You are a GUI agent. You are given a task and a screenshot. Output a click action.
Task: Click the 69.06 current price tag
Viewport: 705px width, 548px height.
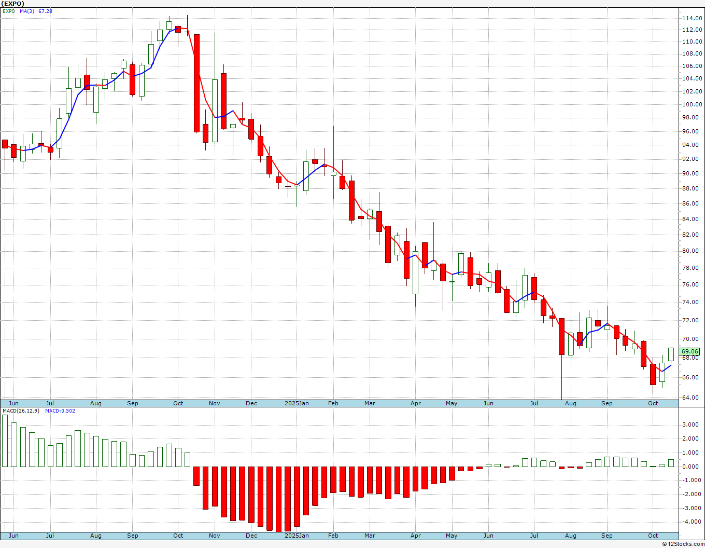pos(690,351)
